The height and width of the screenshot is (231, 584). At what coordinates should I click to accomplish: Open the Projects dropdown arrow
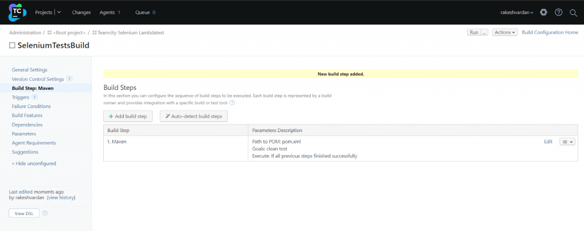(59, 12)
